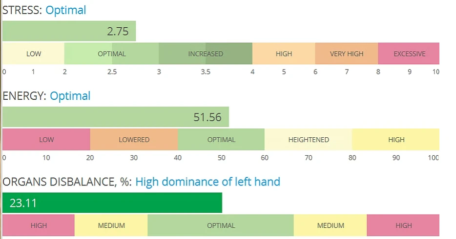This screenshot has height=239, width=456.
Task: Select the OPTIMAL segment on the stress scale
Action: [x=112, y=54]
